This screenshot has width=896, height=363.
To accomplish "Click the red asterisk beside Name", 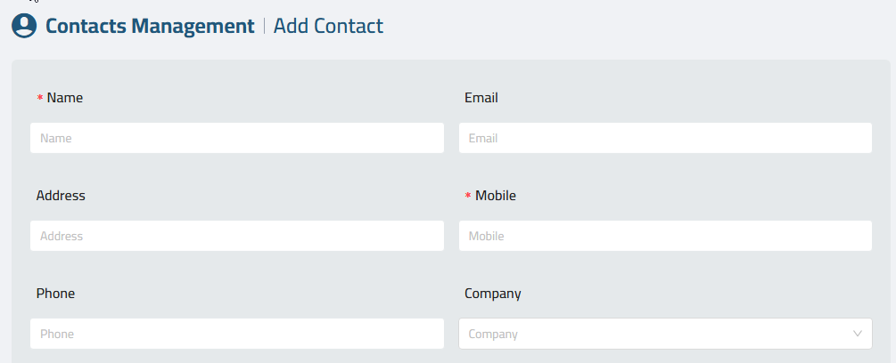I will point(40,99).
